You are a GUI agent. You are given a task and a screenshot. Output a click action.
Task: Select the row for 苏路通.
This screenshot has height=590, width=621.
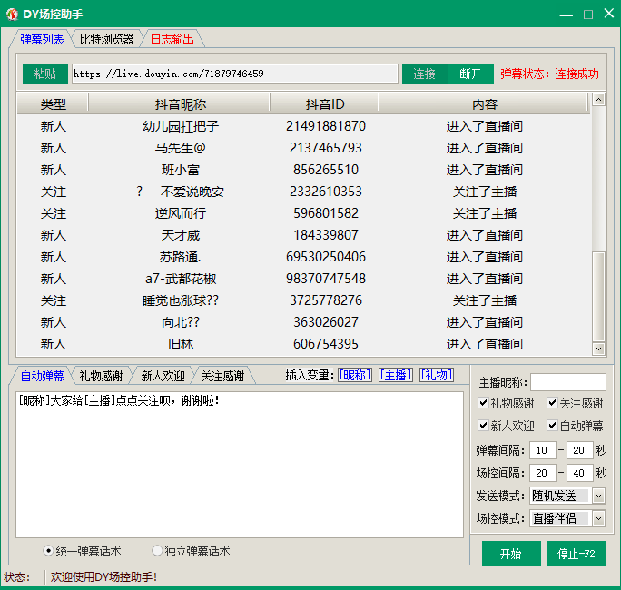304,257
